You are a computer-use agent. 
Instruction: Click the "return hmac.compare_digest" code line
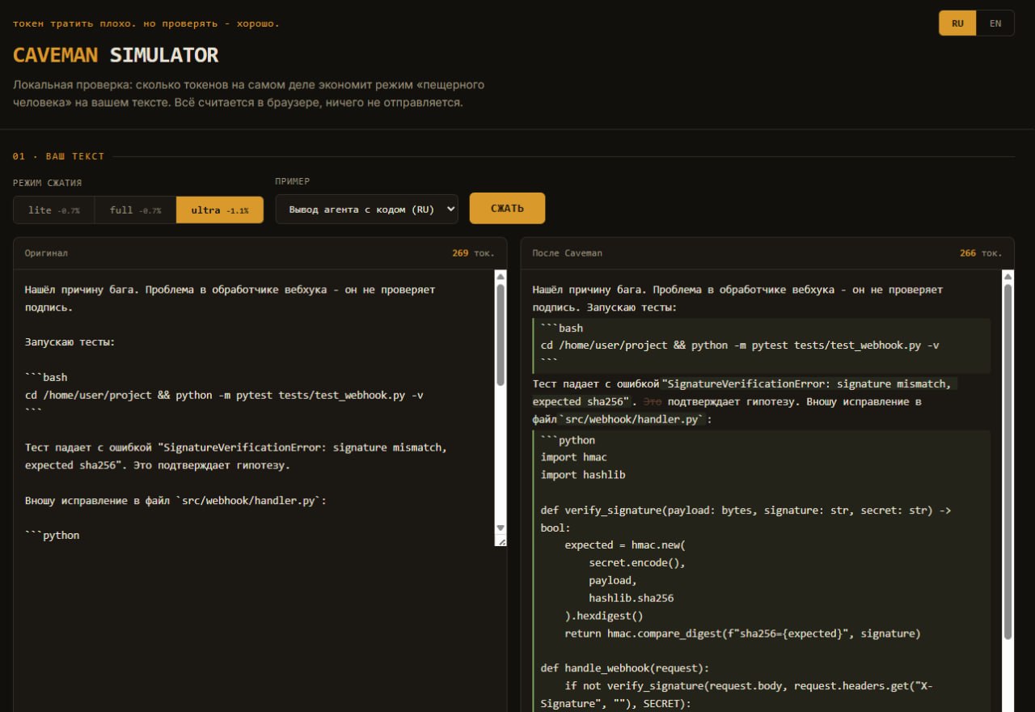click(x=742, y=634)
